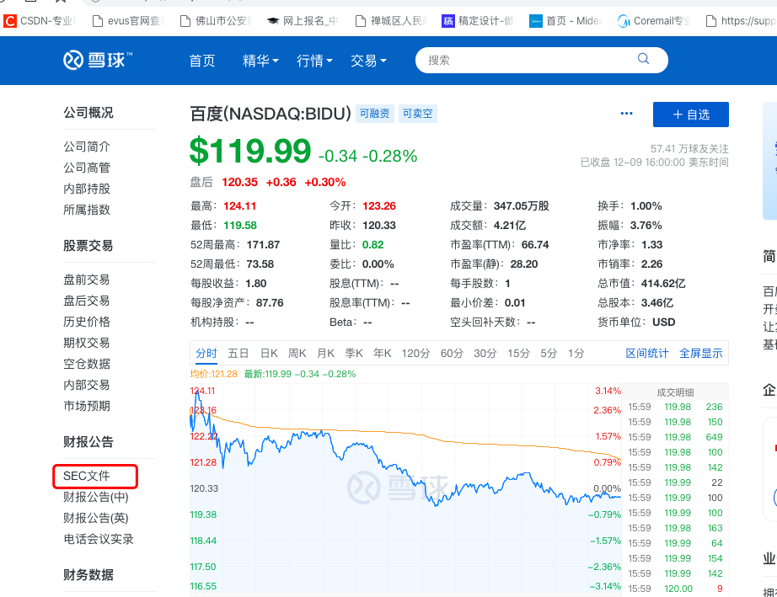
Task: Switch chart to 5分
Action: [549, 353]
